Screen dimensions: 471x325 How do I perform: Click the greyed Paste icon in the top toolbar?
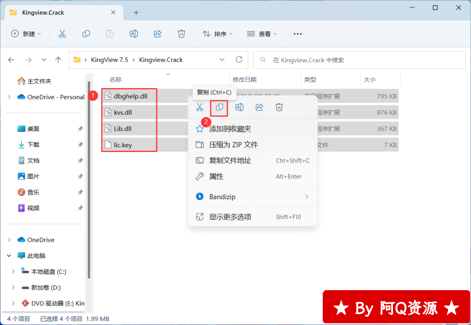click(x=110, y=34)
